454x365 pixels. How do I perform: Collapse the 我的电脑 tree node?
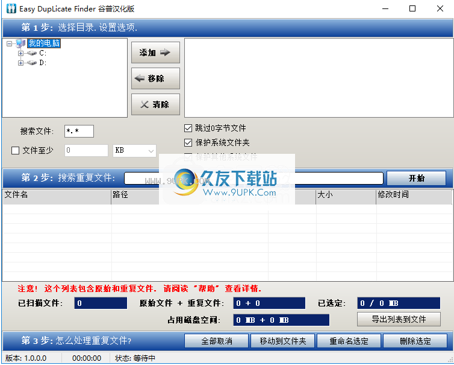click(9, 43)
